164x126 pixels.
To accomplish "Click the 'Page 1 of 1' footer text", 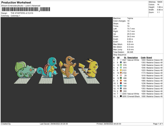I will pyautogui.click(x=158, y=124).
